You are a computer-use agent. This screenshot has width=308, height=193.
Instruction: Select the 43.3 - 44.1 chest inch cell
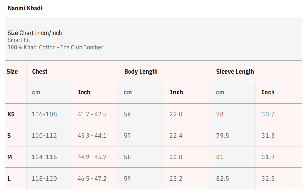[92, 136]
